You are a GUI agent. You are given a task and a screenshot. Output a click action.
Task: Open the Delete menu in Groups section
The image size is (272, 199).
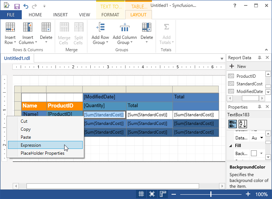(x=147, y=35)
